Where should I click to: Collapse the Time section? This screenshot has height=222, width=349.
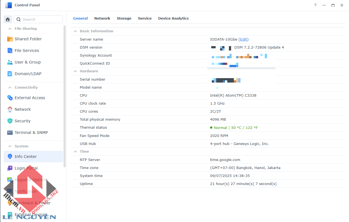pos(75,152)
